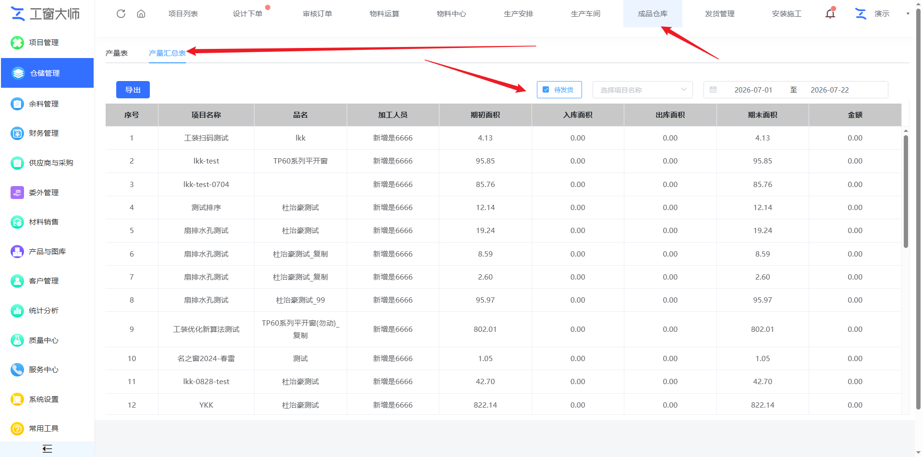Click TP60系列平开窗 product cell
Image resolution: width=922 pixels, height=457 pixels.
(301, 161)
